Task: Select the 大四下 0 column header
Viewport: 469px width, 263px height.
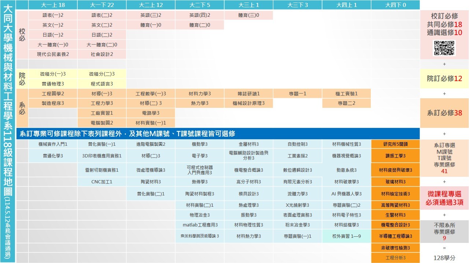Action: click(x=395, y=5)
